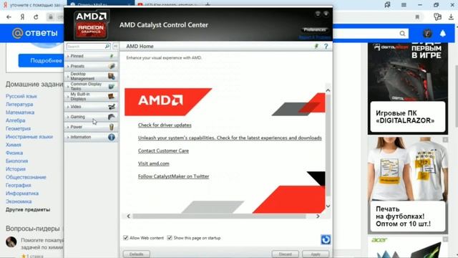Viewport: 458px width, 258px height.
Task: Open the Информатика category link
Action: coord(22,193)
